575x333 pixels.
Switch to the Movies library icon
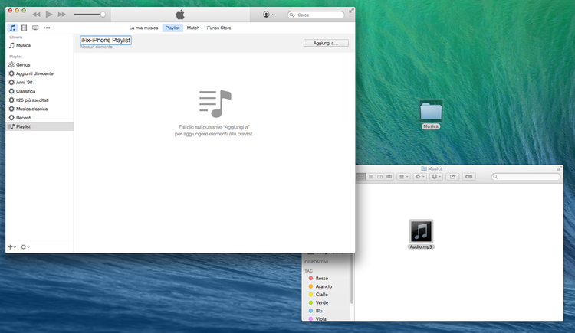pos(24,28)
